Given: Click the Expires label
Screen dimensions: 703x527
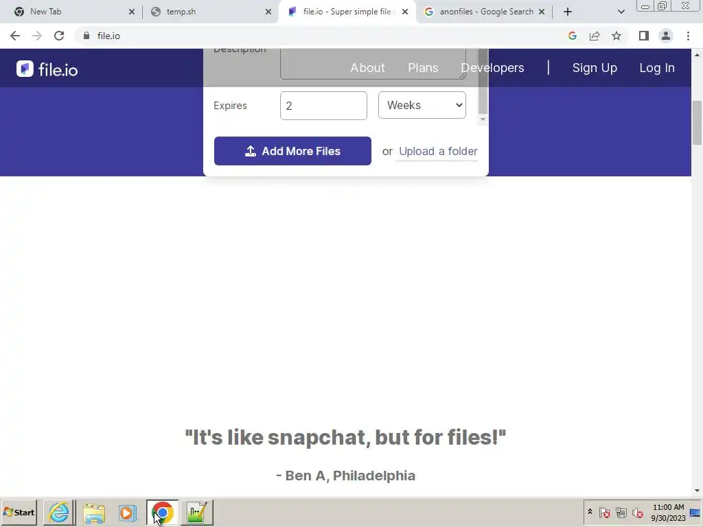Looking at the screenshot, I should point(230,106).
